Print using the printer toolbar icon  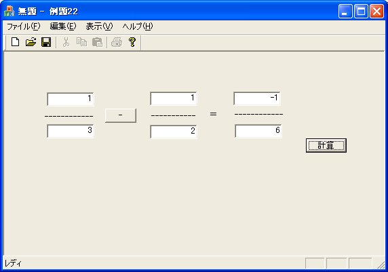pos(117,42)
